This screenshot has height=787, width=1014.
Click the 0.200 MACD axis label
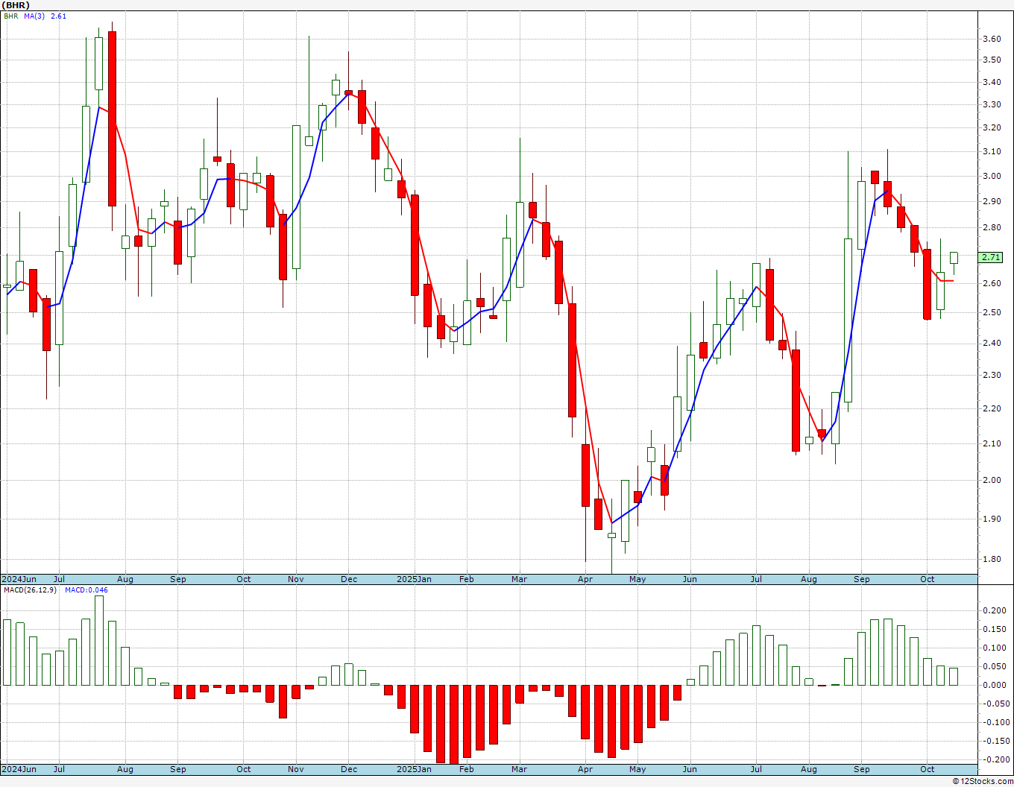click(994, 610)
